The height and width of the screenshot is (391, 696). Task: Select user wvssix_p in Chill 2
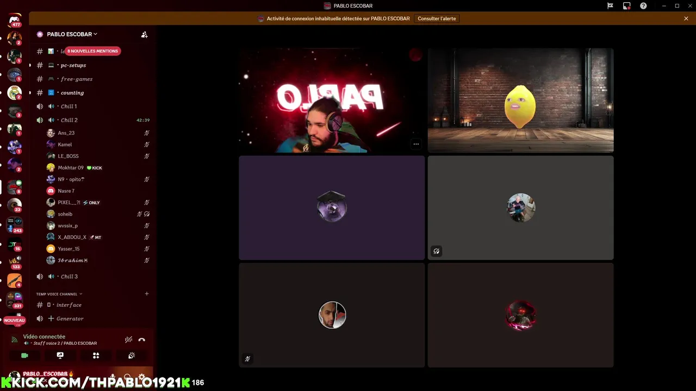98,225
